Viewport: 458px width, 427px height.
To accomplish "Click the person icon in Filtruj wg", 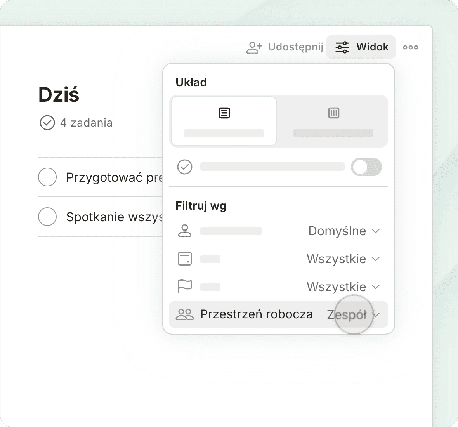I will click(x=184, y=231).
